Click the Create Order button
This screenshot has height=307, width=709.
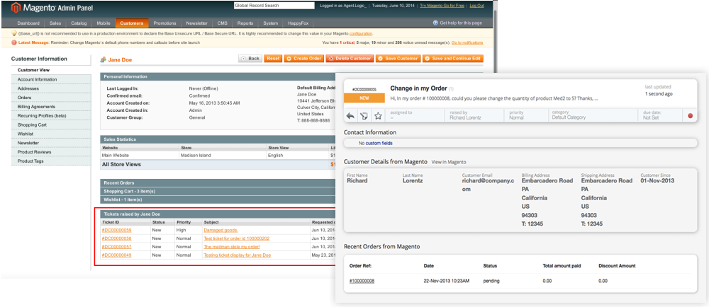coord(303,58)
